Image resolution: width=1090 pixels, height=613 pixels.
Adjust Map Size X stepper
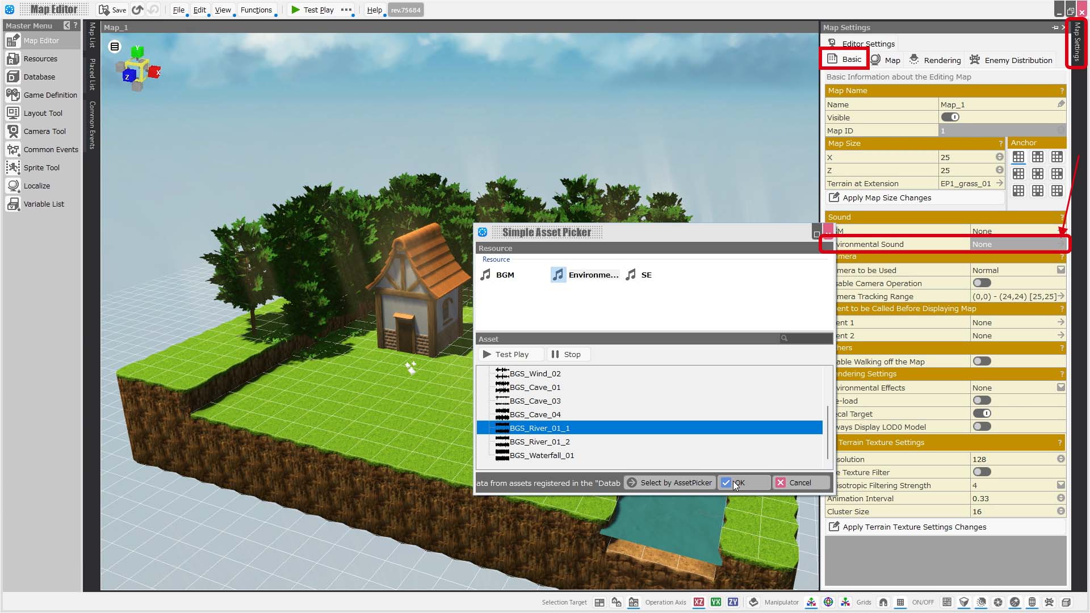999,157
